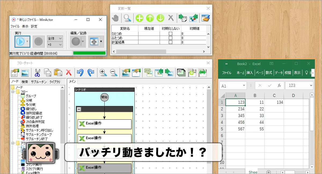Screen dimensions: 322x174
Task: Click the record button under 編集/記録
Action: [75, 41]
